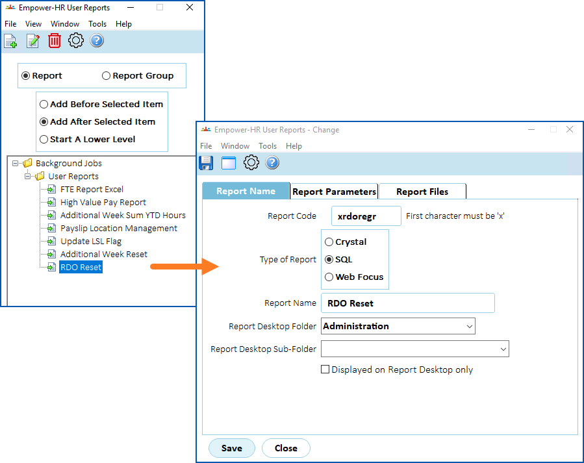Click the FTE Report Excel report icon
This screenshot has height=463, width=584.
tap(52, 190)
